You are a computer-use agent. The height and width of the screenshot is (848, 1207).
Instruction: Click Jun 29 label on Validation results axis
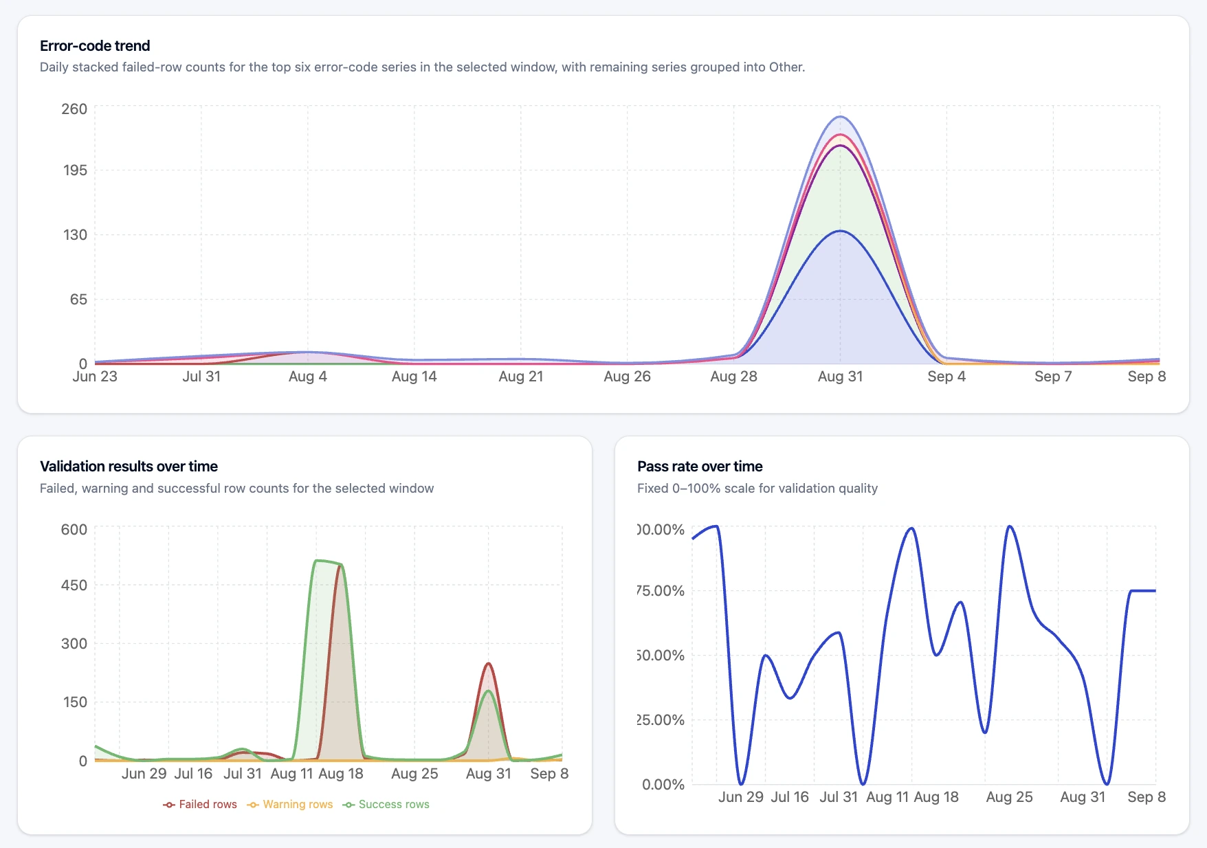coord(144,773)
